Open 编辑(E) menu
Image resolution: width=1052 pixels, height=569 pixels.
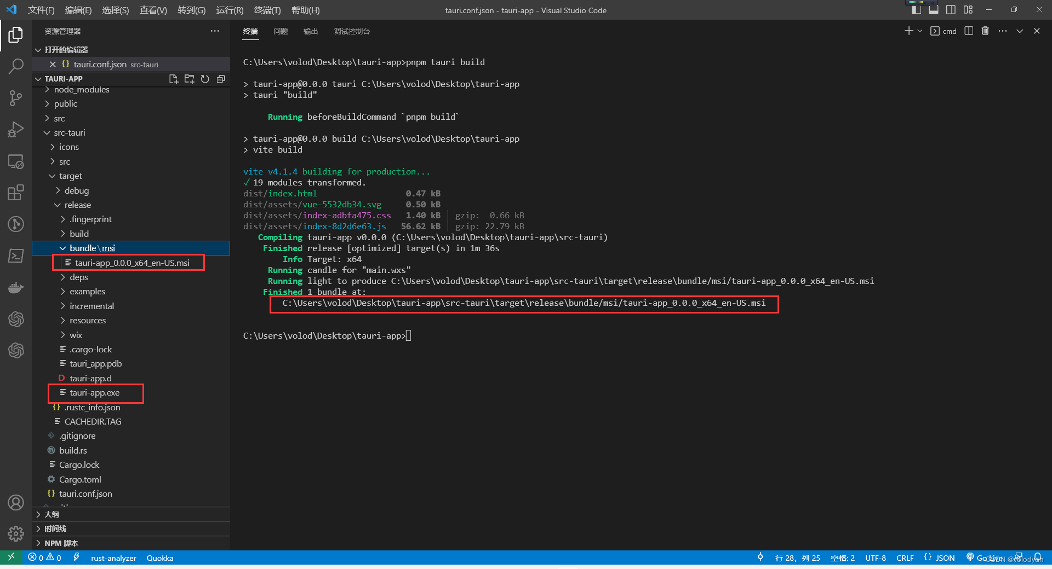pos(78,10)
